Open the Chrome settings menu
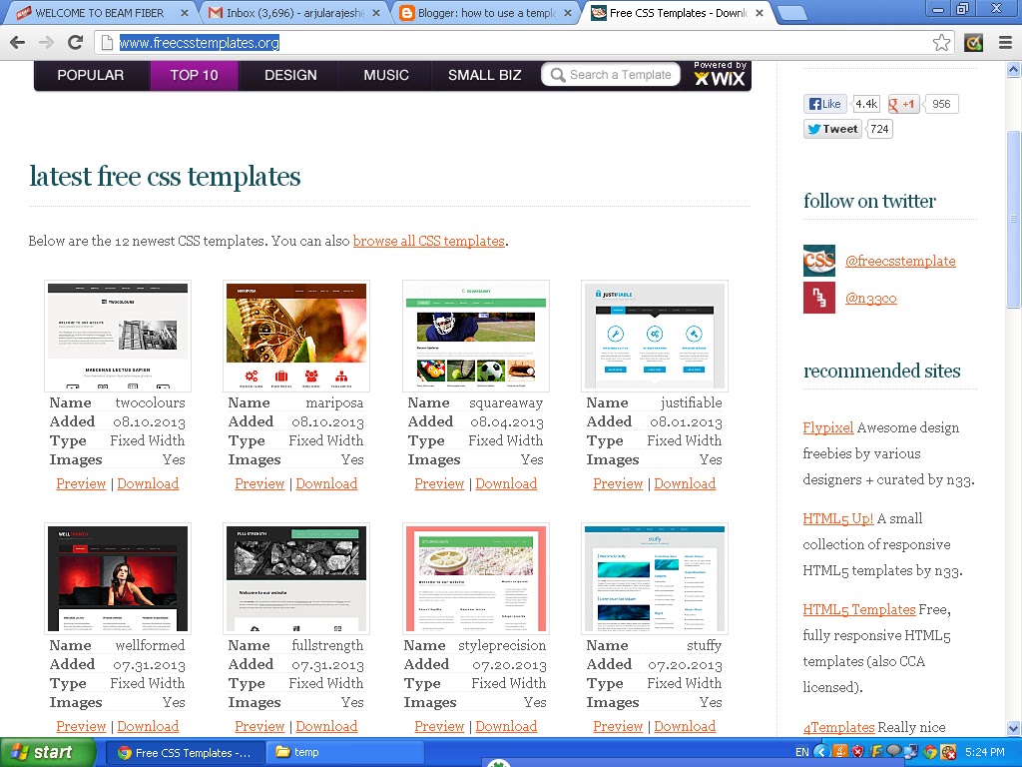 (x=1006, y=44)
